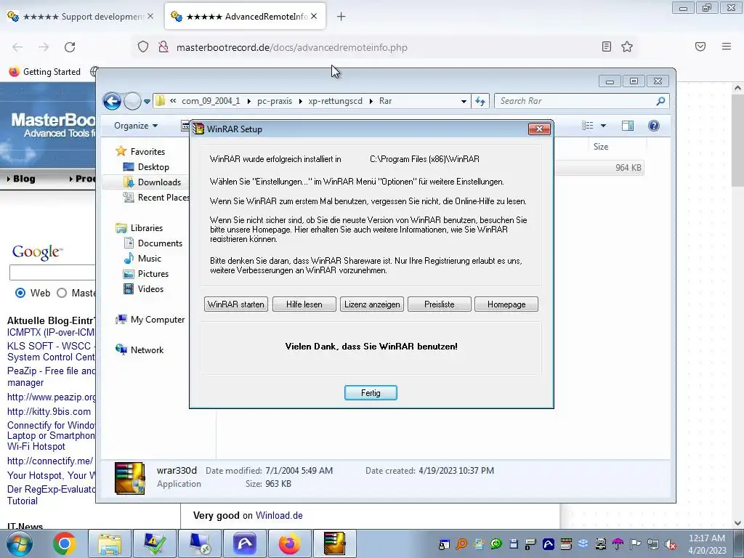The image size is (744, 558).
Task: Click the shield tracking protection icon
Action: click(143, 46)
